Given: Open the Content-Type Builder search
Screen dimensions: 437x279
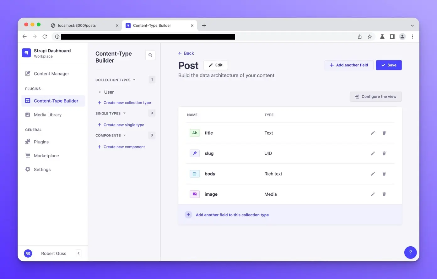Looking at the screenshot, I should (x=150, y=55).
